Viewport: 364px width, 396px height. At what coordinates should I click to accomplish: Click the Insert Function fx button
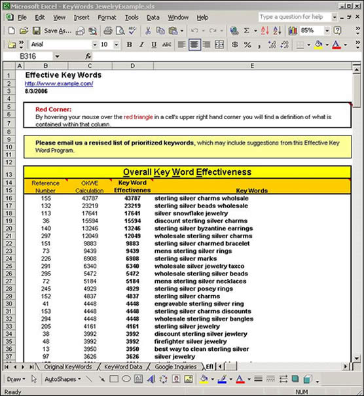(x=88, y=56)
